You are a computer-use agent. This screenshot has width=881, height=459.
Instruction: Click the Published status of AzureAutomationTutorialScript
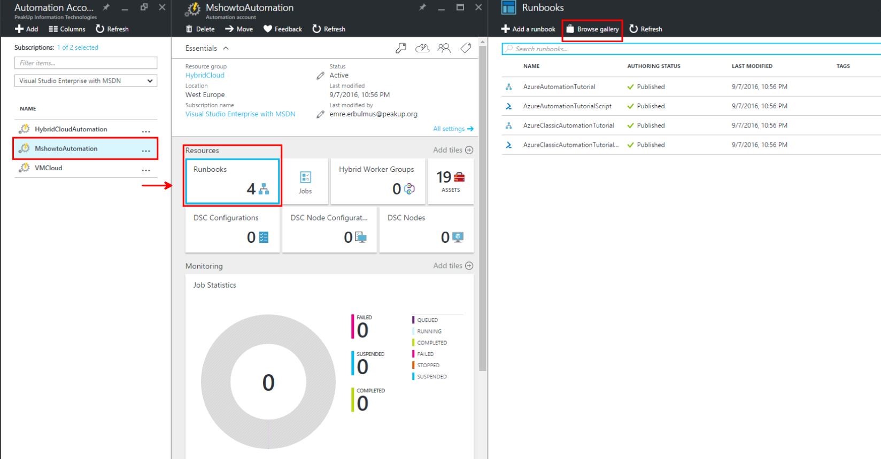(x=646, y=106)
